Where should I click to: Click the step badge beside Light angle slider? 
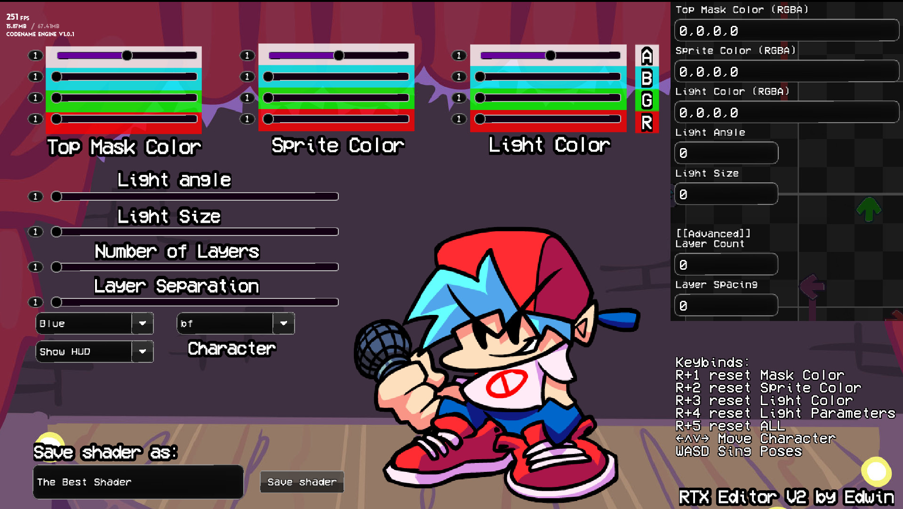(x=35, y=196)
